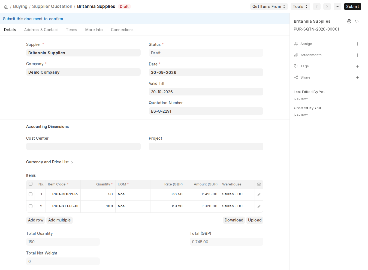
Task: Open the Connections tab
Action: [122, 30]
